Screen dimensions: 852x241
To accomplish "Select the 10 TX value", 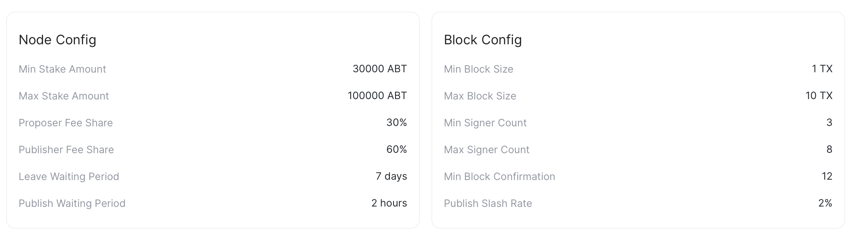I will [x=819, y=96].
